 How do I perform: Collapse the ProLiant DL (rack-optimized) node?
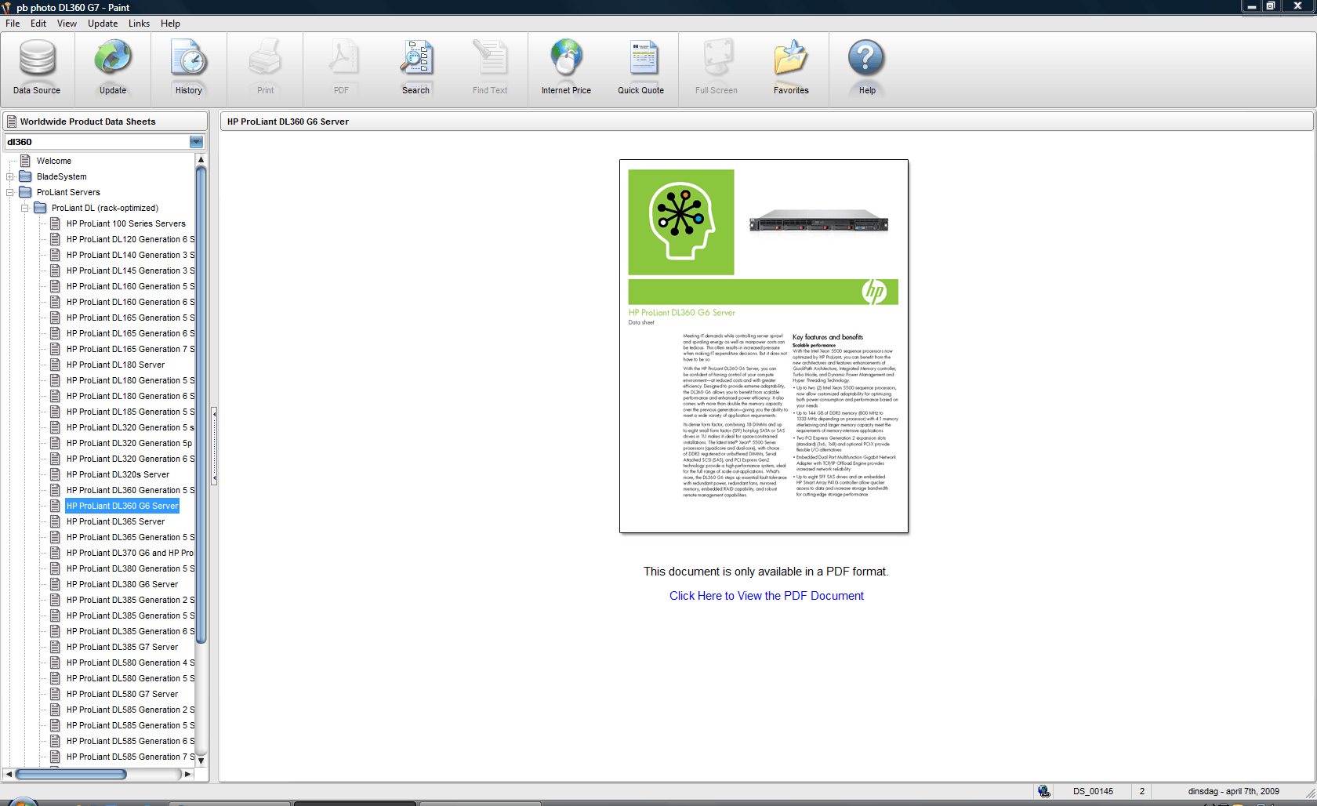click(24, 208)
